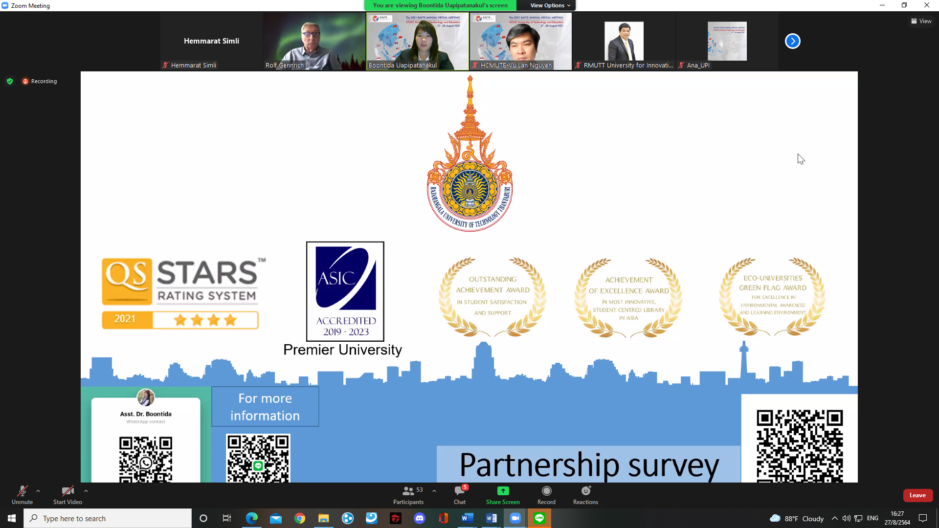939x528 pixels.
Task: Open clock and calendar showing 16:27
Action: pos(897,518)
